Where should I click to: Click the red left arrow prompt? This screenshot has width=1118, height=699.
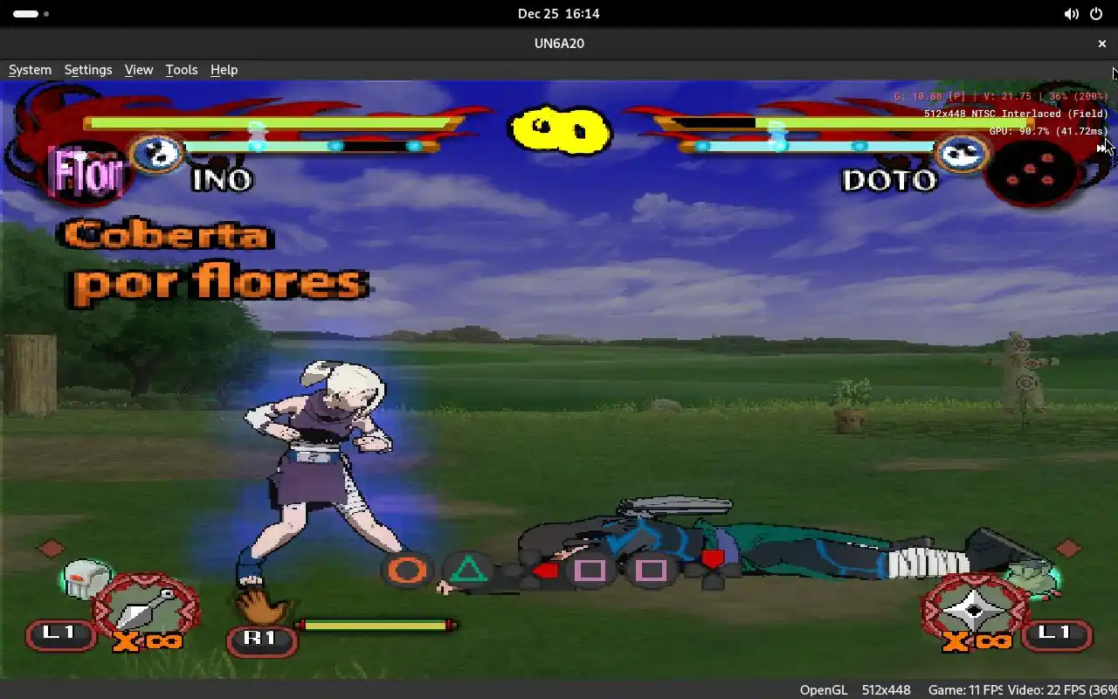pyautogui.click(x=545, y=571)
